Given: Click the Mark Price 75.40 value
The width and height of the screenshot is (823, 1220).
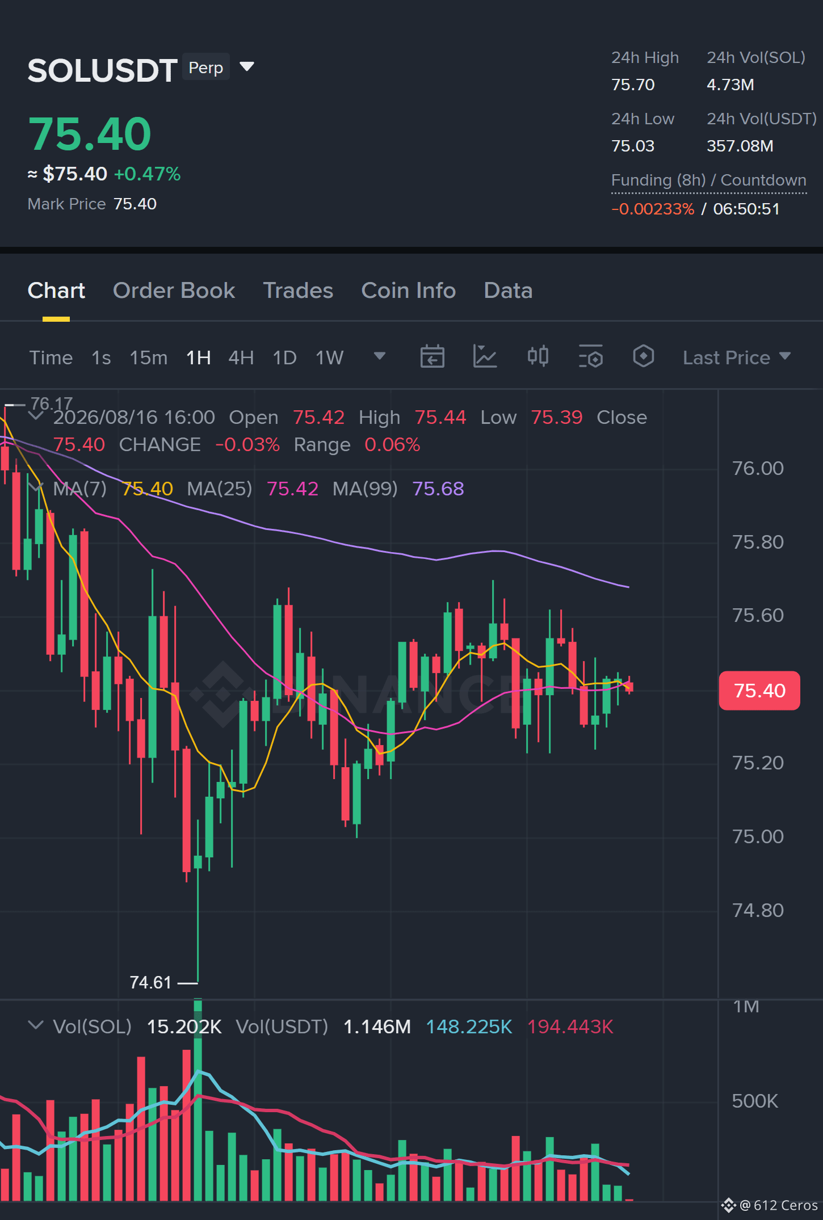Looking at the screenshot, I should point(135,204).
